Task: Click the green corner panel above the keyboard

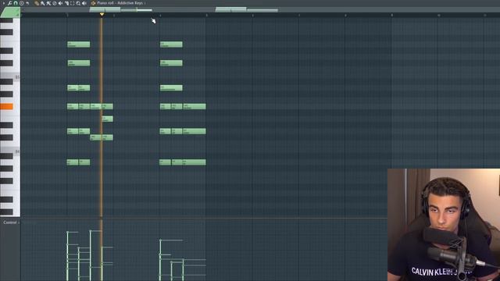Action: pos(11,12)
